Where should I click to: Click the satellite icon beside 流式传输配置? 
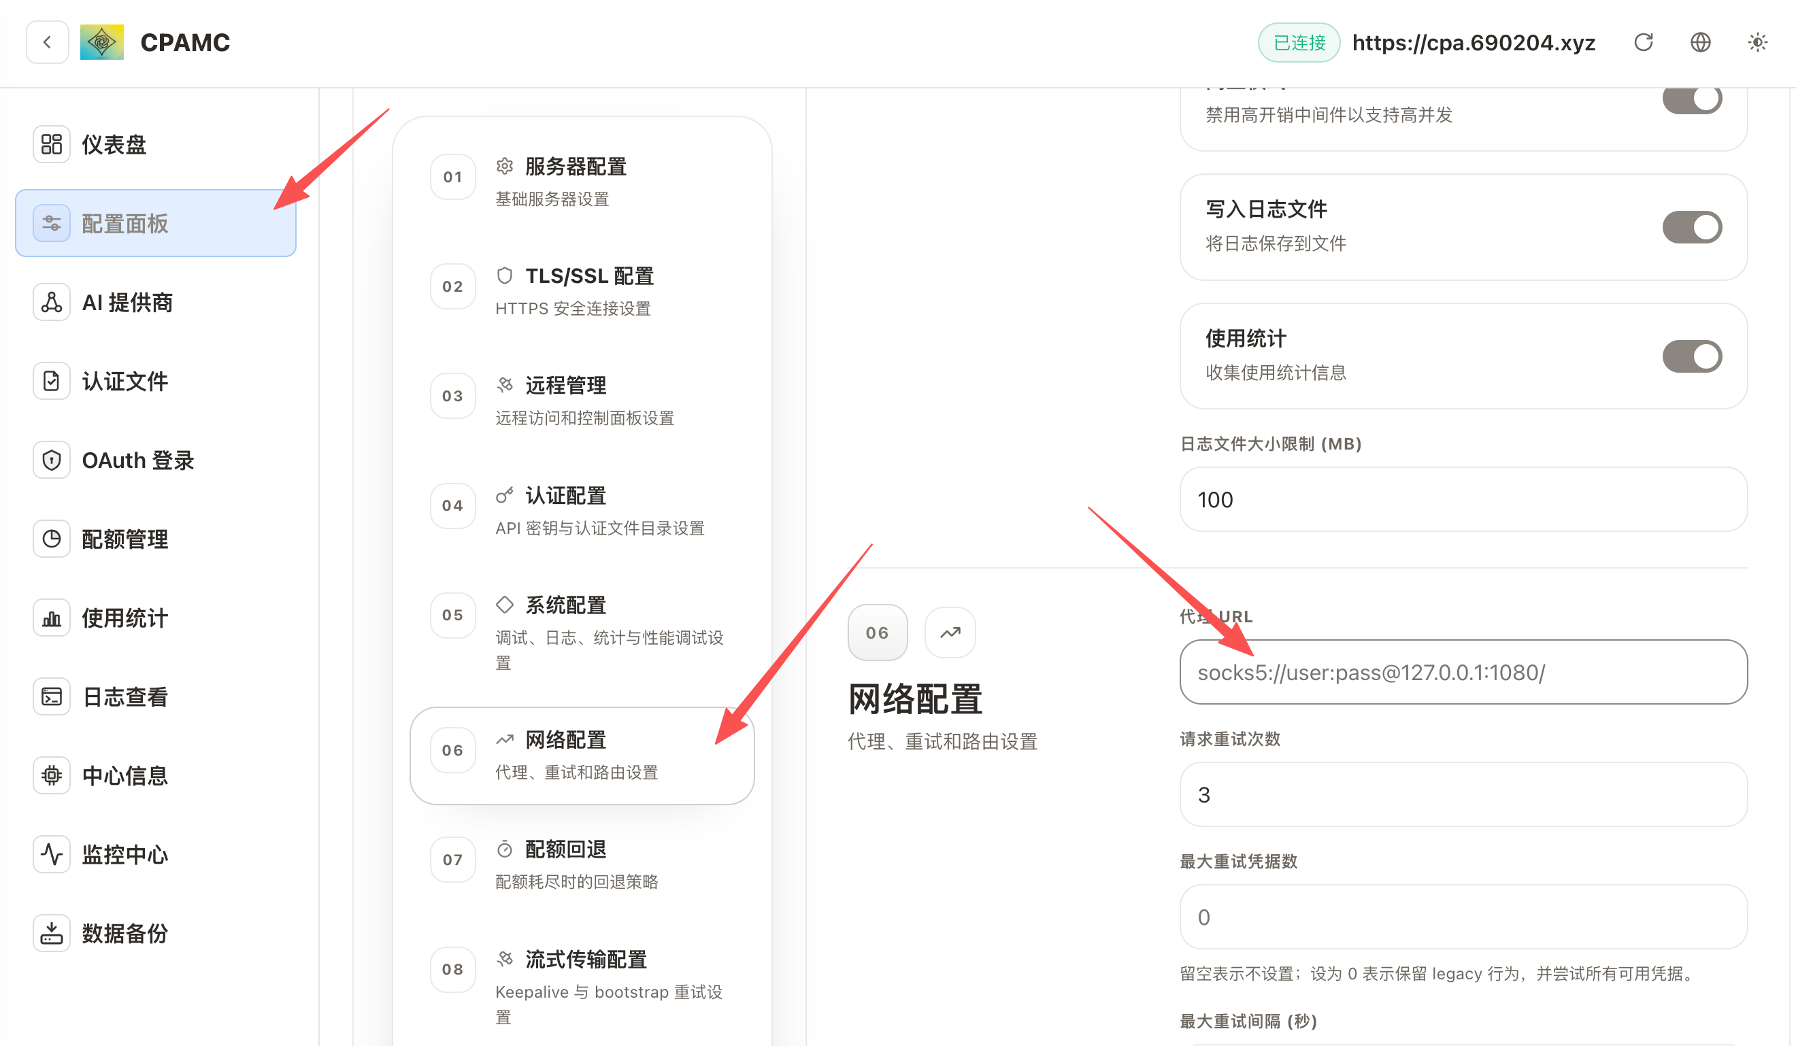505,959
